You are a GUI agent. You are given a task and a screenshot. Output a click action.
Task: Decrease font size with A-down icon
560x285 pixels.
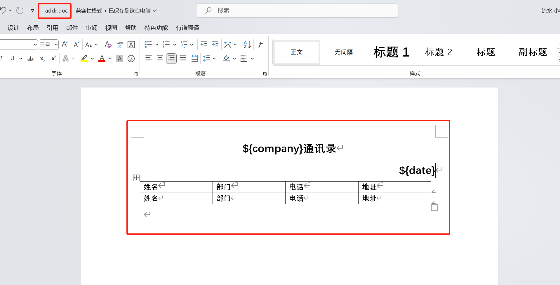point(76,44)
